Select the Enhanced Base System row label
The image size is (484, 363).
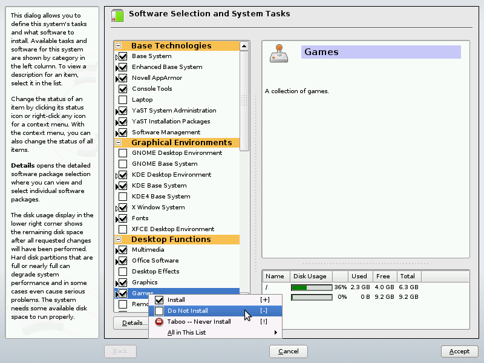(167, 67)
